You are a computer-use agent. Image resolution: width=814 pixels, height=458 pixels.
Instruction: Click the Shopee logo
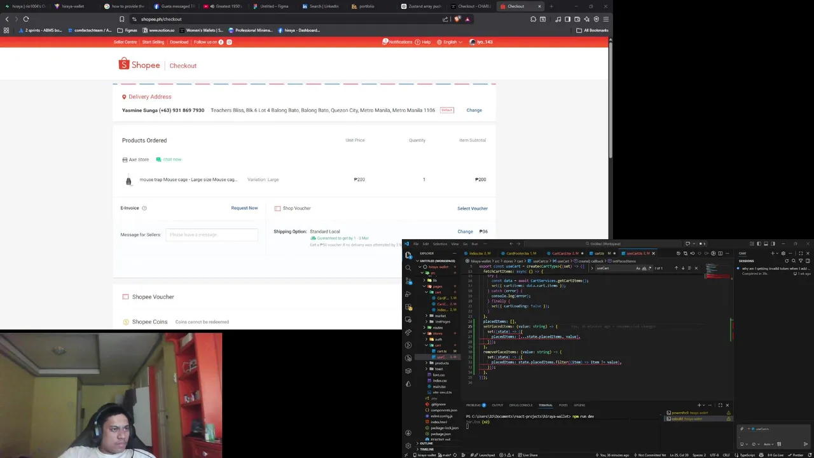click(x=139, y=64)
